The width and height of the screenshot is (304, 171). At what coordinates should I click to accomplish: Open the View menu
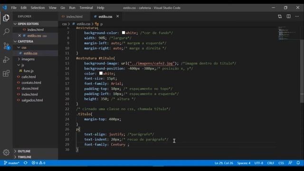click(53, 8)
